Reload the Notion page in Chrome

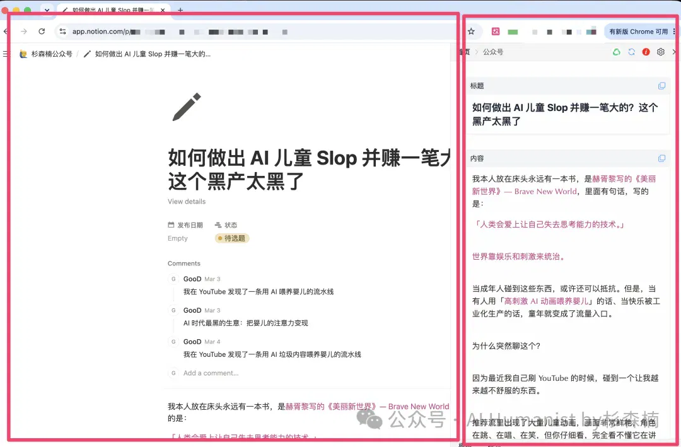click(x=42, y=32)
